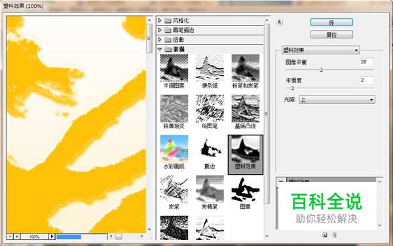The width and height of the screenshot is (393, 246).
Task: Click the delete effect layer icon
Action: coord(334,235)
